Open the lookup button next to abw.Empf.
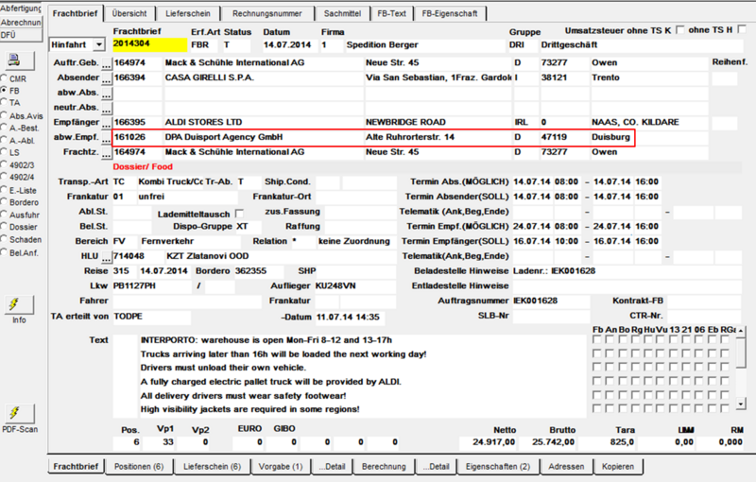This screenshot has width=756, height=482. tap(106, 138)
